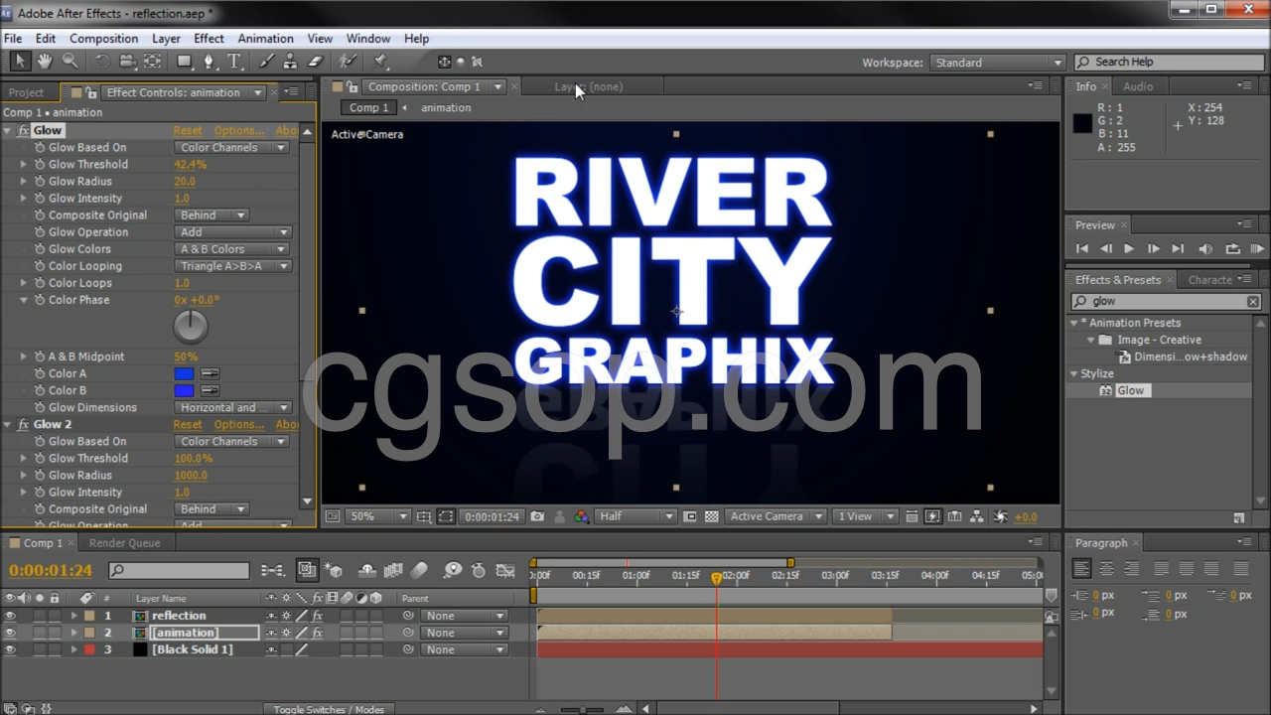
Task: Toggle the Glow effect fx switch
Action: click(x=24, y=130)
